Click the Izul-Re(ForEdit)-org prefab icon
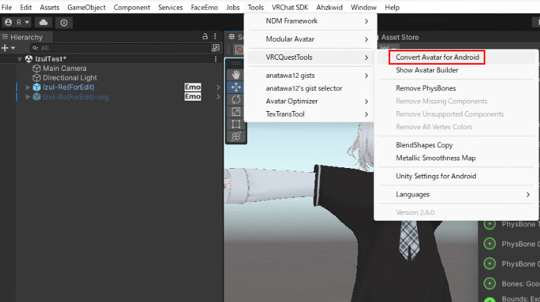The height and width of the screenshot is (302, 540). pyautogui.click(x=37, y=97)
